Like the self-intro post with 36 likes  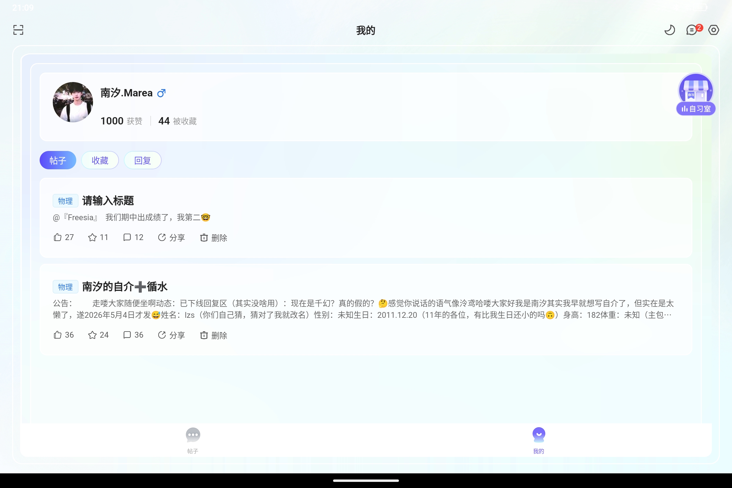63,335
